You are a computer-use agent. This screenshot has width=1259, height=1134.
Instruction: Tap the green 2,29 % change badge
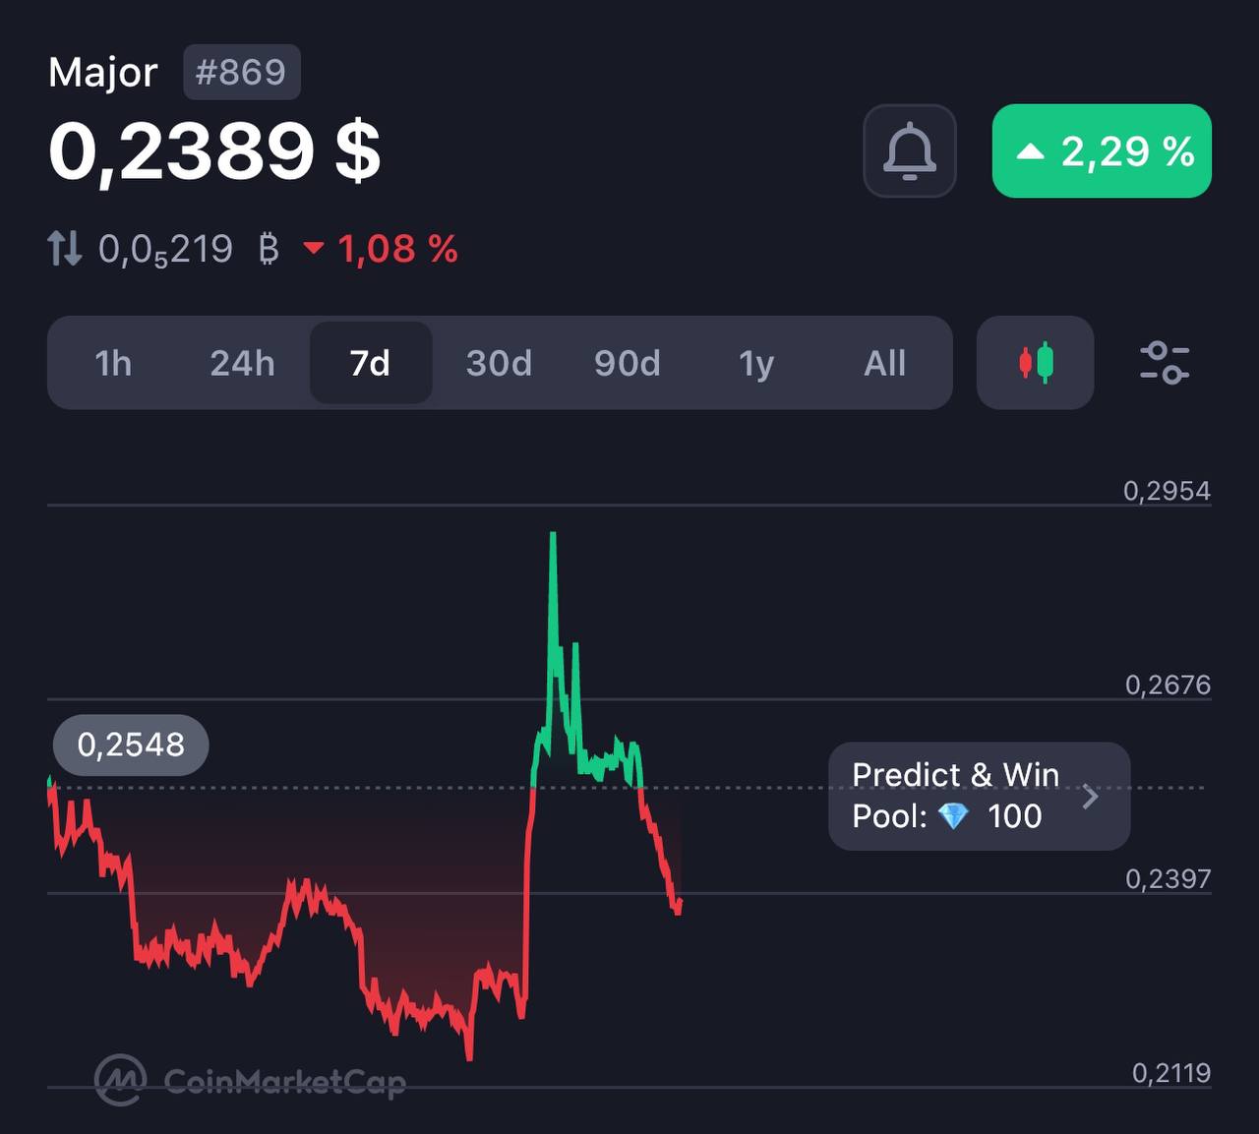coord(1102,151)
